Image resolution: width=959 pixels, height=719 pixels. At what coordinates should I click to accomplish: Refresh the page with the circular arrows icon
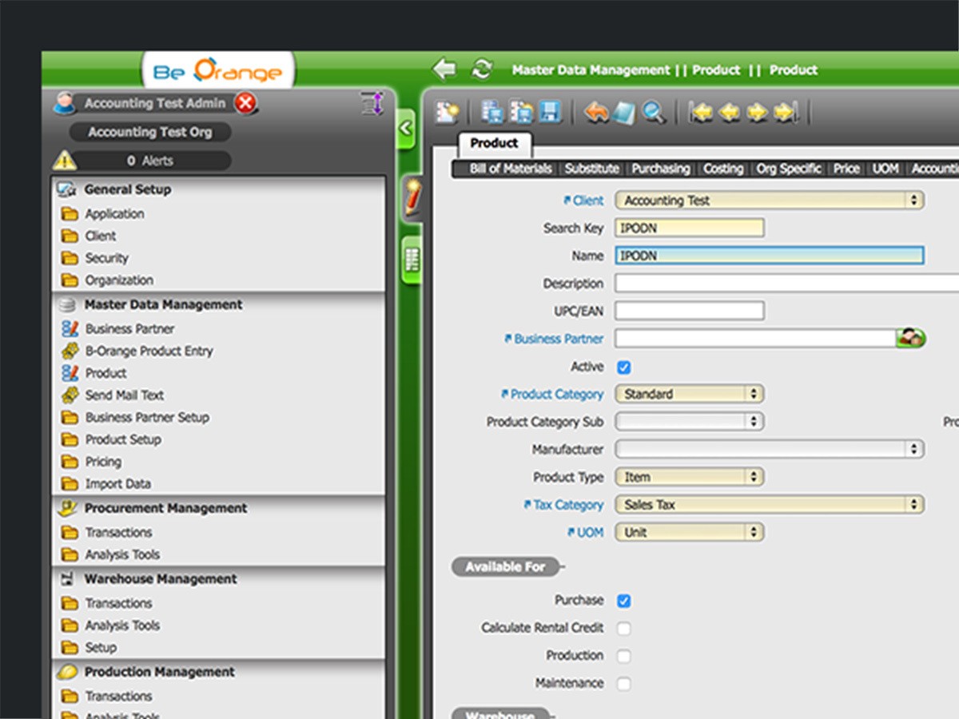481,70
